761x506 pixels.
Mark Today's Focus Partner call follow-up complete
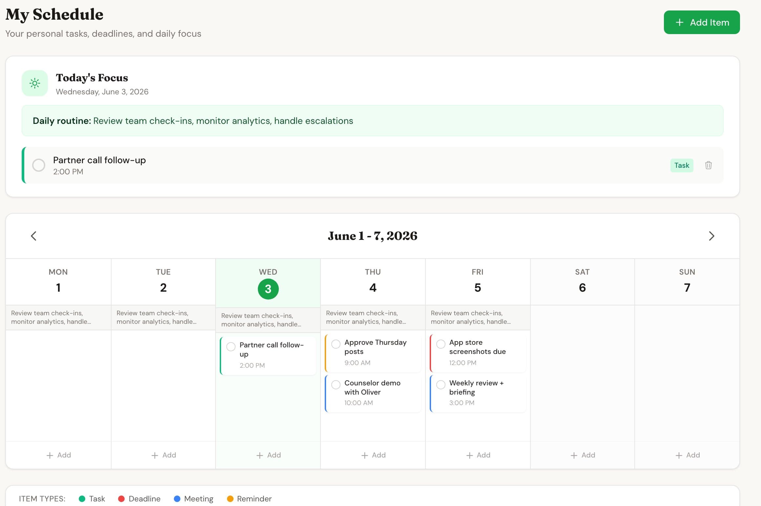pyautogui.click(x=39, y=165)
